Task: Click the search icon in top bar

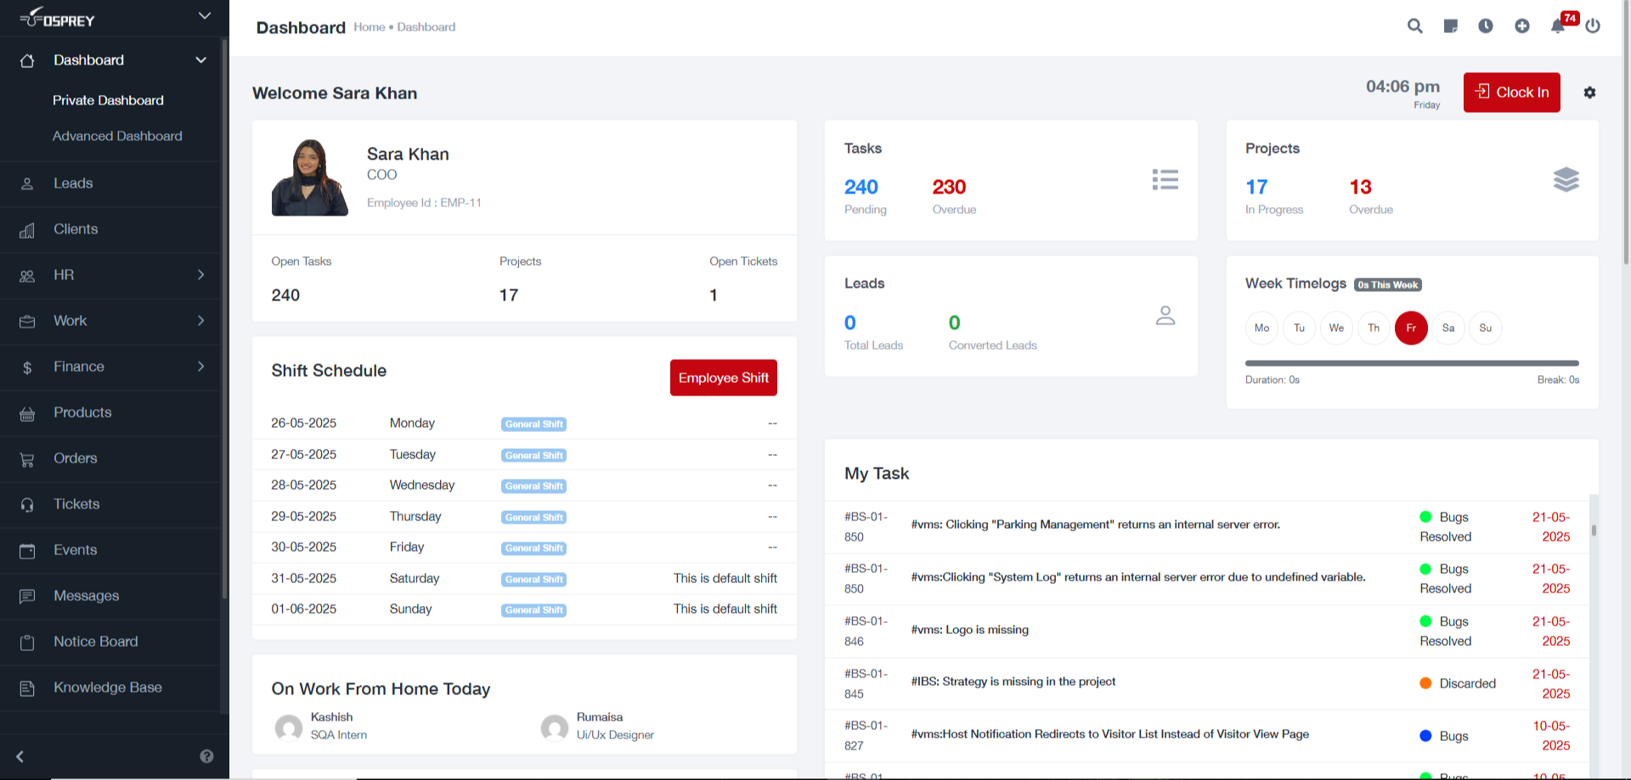Action: coord(1414,26)
